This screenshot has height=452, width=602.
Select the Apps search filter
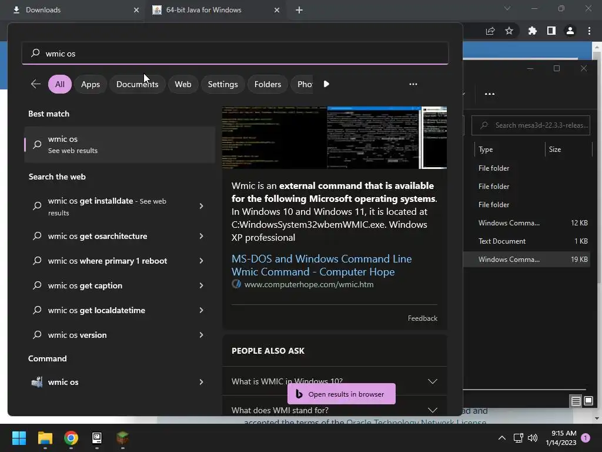click(90, 84)
